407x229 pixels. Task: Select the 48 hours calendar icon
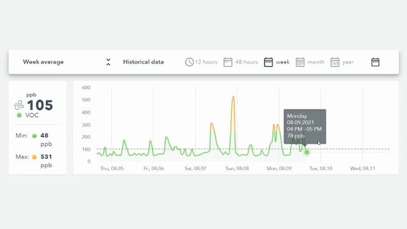(x=228, y=62)
